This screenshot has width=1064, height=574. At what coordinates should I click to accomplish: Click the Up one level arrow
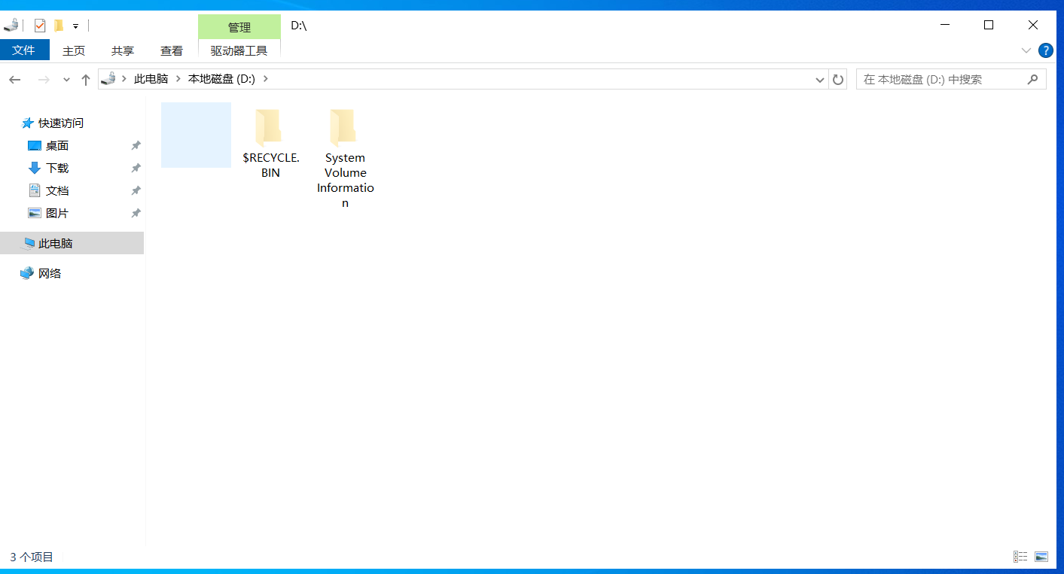(x=86, y=80)
